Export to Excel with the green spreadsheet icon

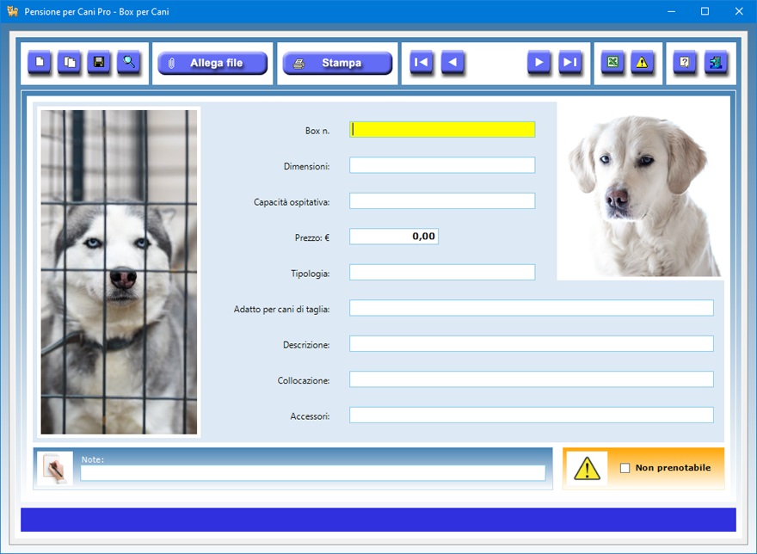(x=612, y=62)
